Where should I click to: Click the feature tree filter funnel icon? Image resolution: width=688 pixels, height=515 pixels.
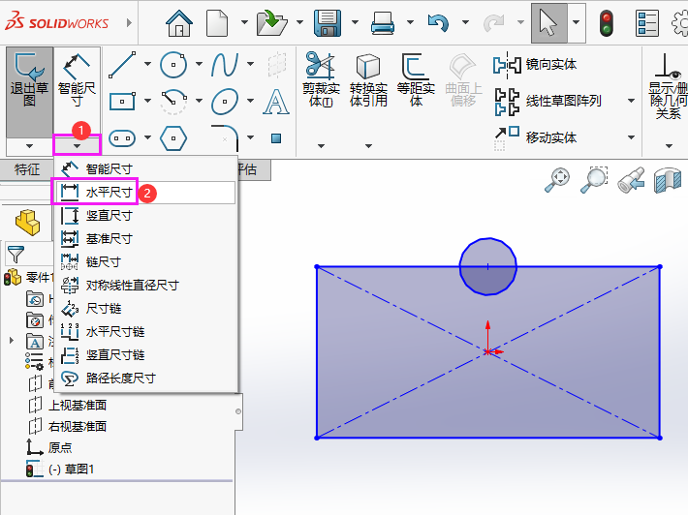[x=16, y=255]
